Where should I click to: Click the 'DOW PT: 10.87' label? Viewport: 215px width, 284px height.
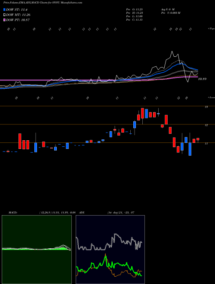18,20
